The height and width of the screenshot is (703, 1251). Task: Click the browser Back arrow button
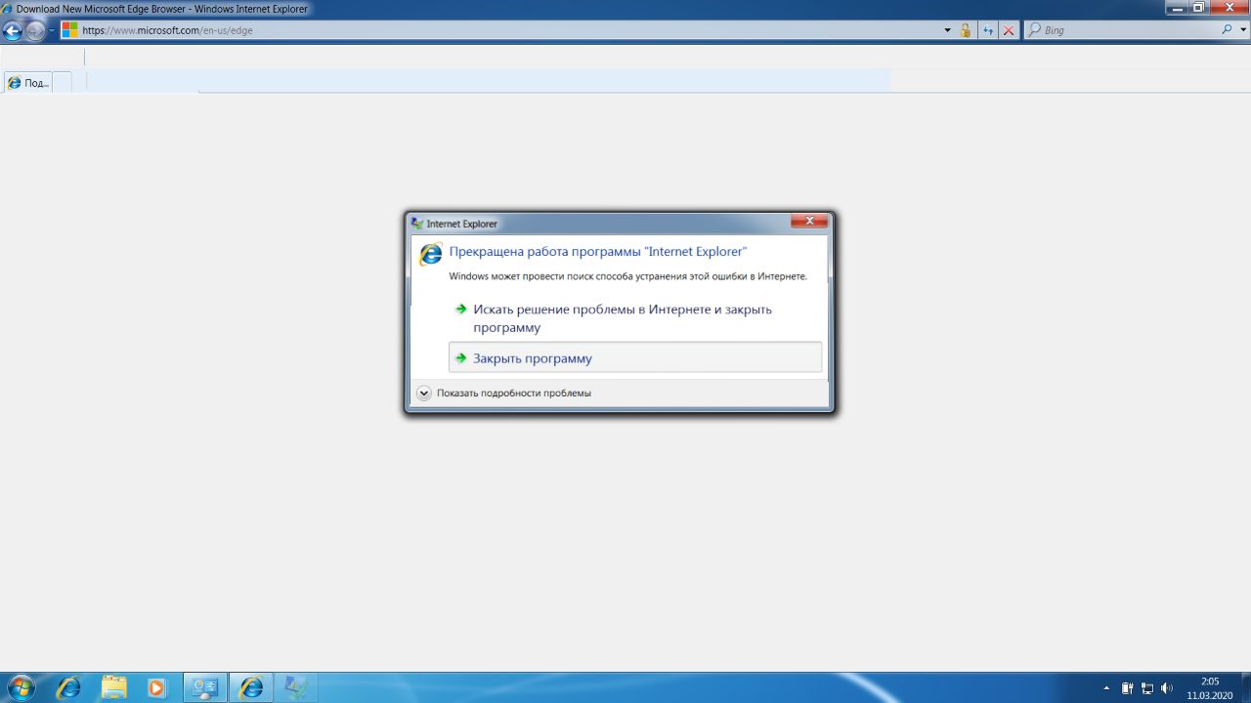pos(13,30)
